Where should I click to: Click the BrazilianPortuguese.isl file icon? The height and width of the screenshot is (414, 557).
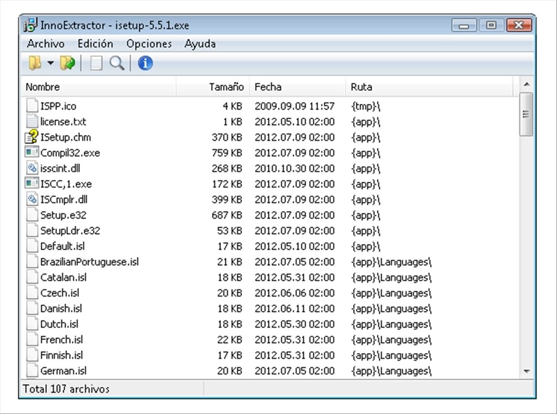(x=32, y=262)
